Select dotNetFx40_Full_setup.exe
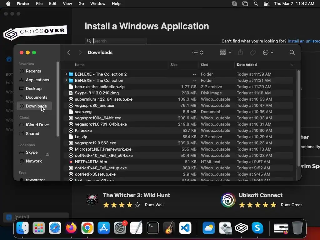The width and height of the screenshot is (320, 240). click(178, 168)
